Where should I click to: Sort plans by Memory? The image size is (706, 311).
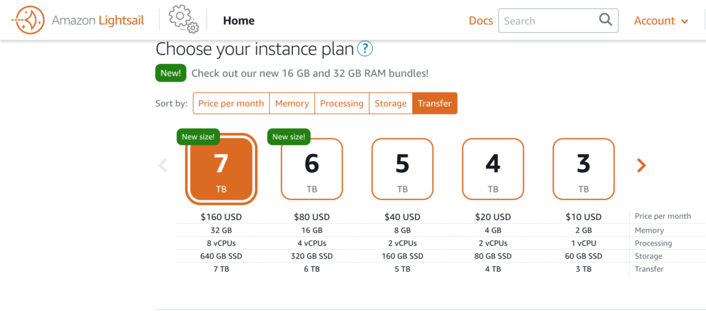[x=292, y=103]
